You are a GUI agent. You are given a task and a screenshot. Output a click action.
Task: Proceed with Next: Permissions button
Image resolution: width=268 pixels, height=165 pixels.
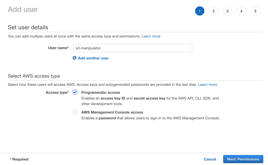point(243,159)
